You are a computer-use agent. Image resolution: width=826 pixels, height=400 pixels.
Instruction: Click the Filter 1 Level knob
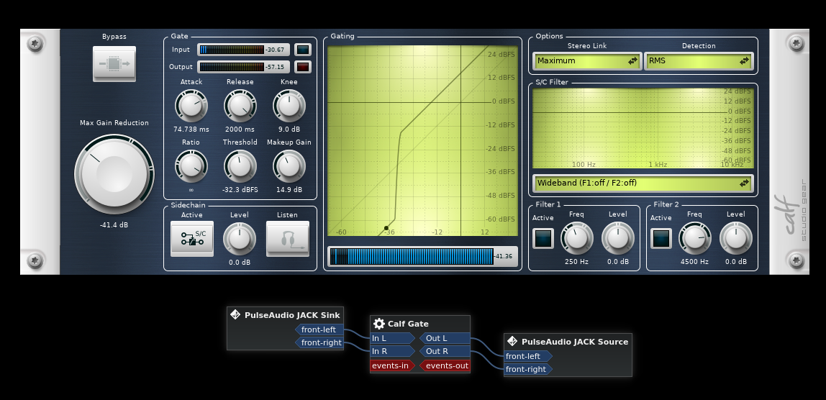pyautogui.click(x=618, y=237)
